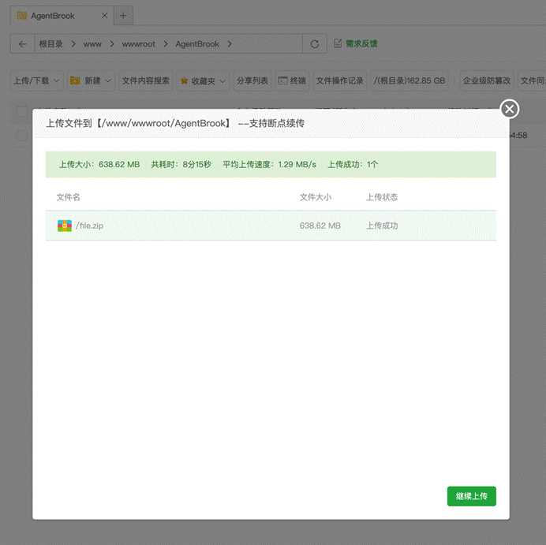Open the 分享列表 share list
Image resolution: width=546 pixels, height=545 pixels.
(252, 80)
